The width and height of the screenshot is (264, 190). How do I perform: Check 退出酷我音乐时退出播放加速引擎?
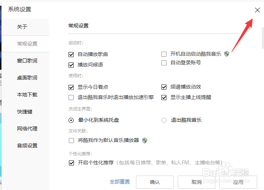[x=71, y=98]
